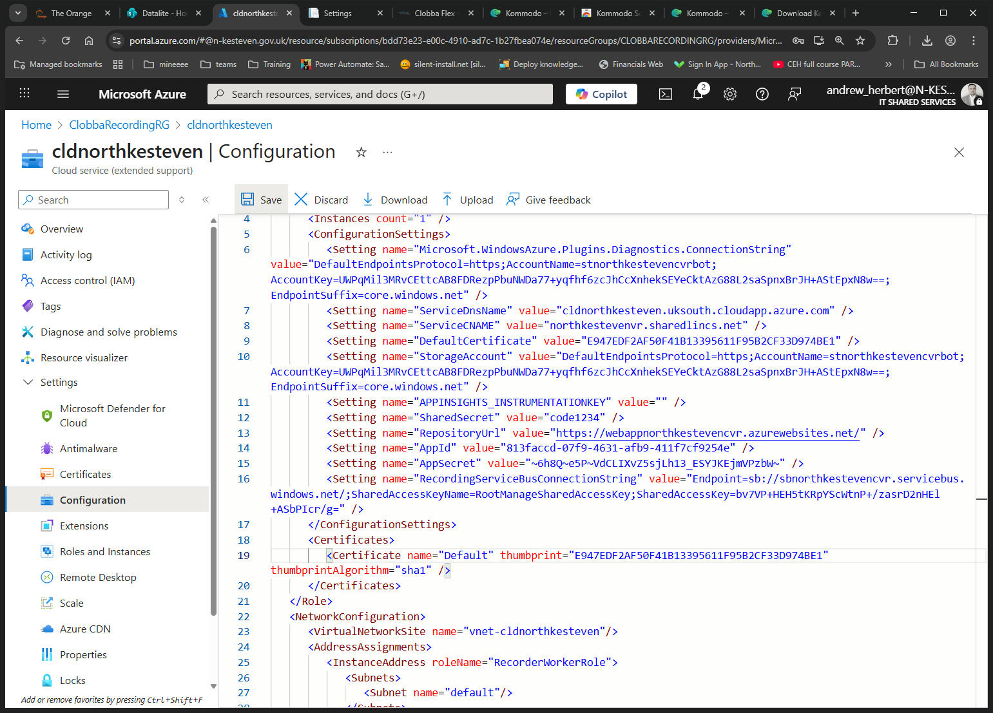Collapse the resource menu with double chevron
This screenshot has width=993, height=713.
tap(206, 200)
